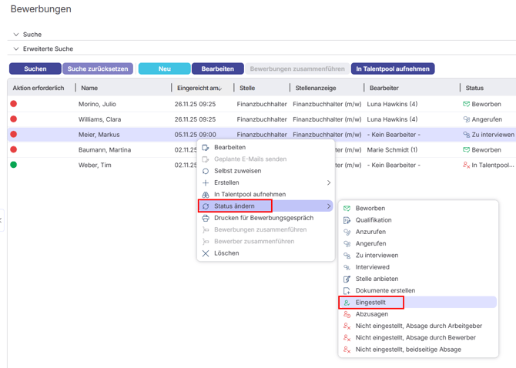Viewport: 516px width, 368px height.
Task: Select Eingestellt in status submenu
Action: tap(372, 303)
